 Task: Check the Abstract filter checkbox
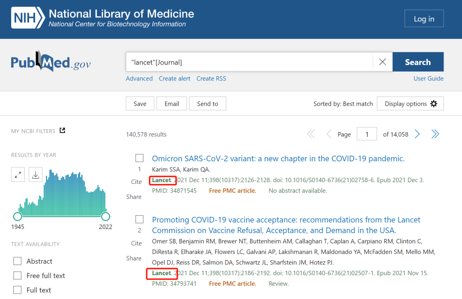(18, 261)
